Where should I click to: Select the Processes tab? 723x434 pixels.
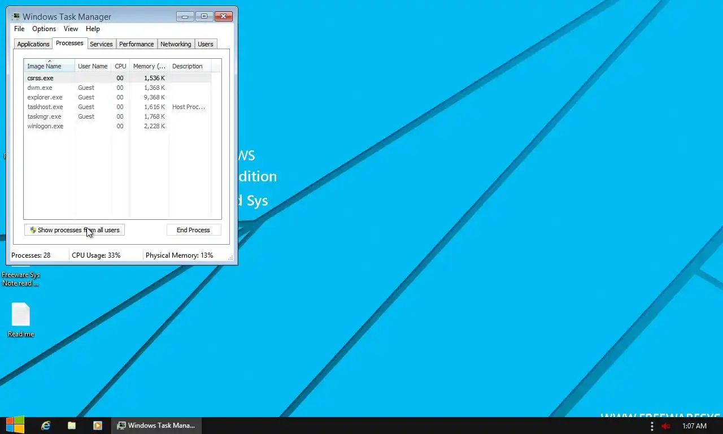69,43
